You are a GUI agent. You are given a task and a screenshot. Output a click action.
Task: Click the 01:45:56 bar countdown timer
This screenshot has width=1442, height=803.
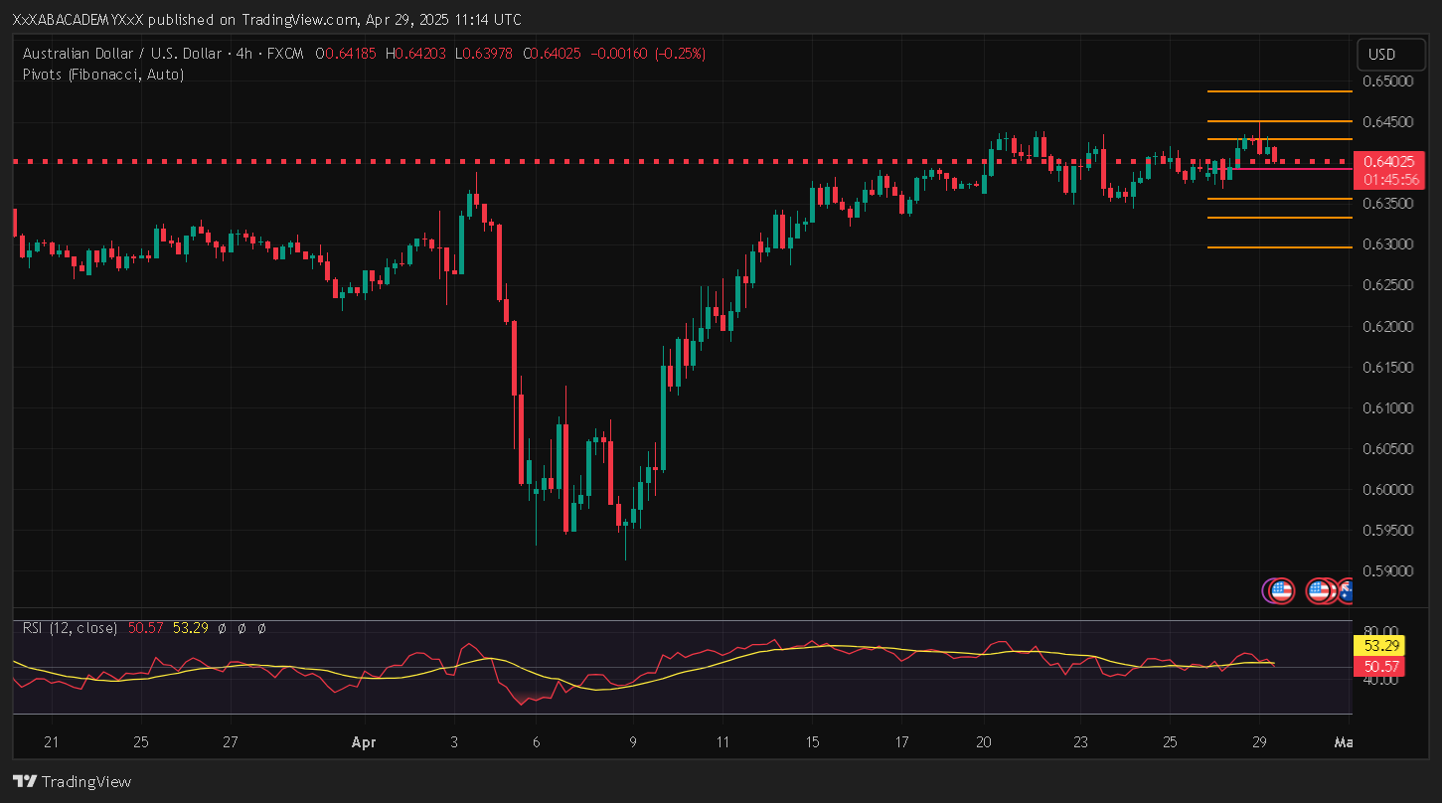point(1389,180)
